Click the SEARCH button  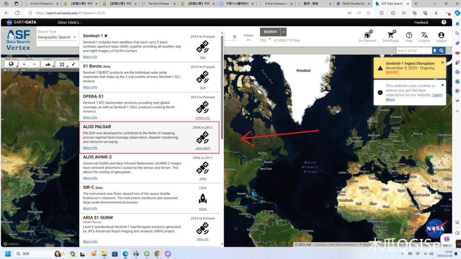coord(270,32)
